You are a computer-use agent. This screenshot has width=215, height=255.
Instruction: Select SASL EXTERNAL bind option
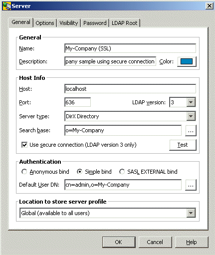click(122, 172)
